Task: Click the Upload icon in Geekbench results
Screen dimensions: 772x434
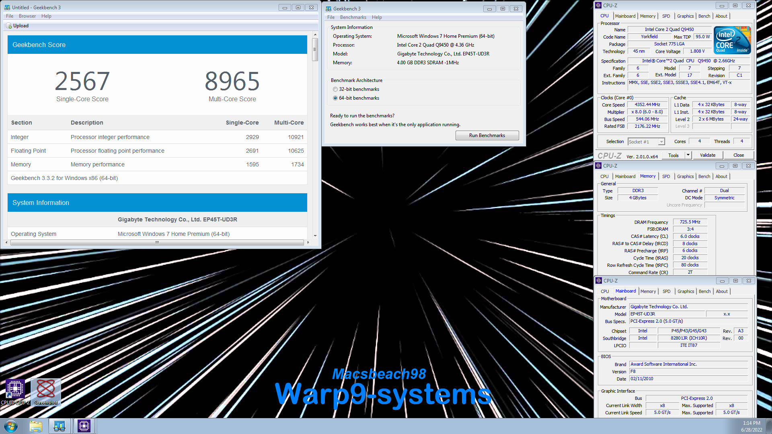Action: coord(9,26)
